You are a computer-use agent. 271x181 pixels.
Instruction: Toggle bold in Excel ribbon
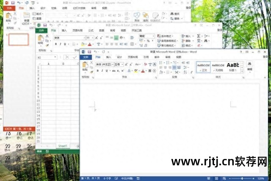pos(56,44)
